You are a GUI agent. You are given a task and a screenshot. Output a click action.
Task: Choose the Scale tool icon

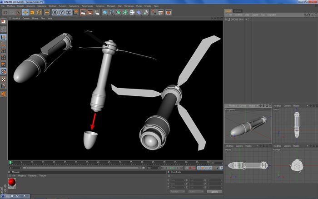(32, 12)
